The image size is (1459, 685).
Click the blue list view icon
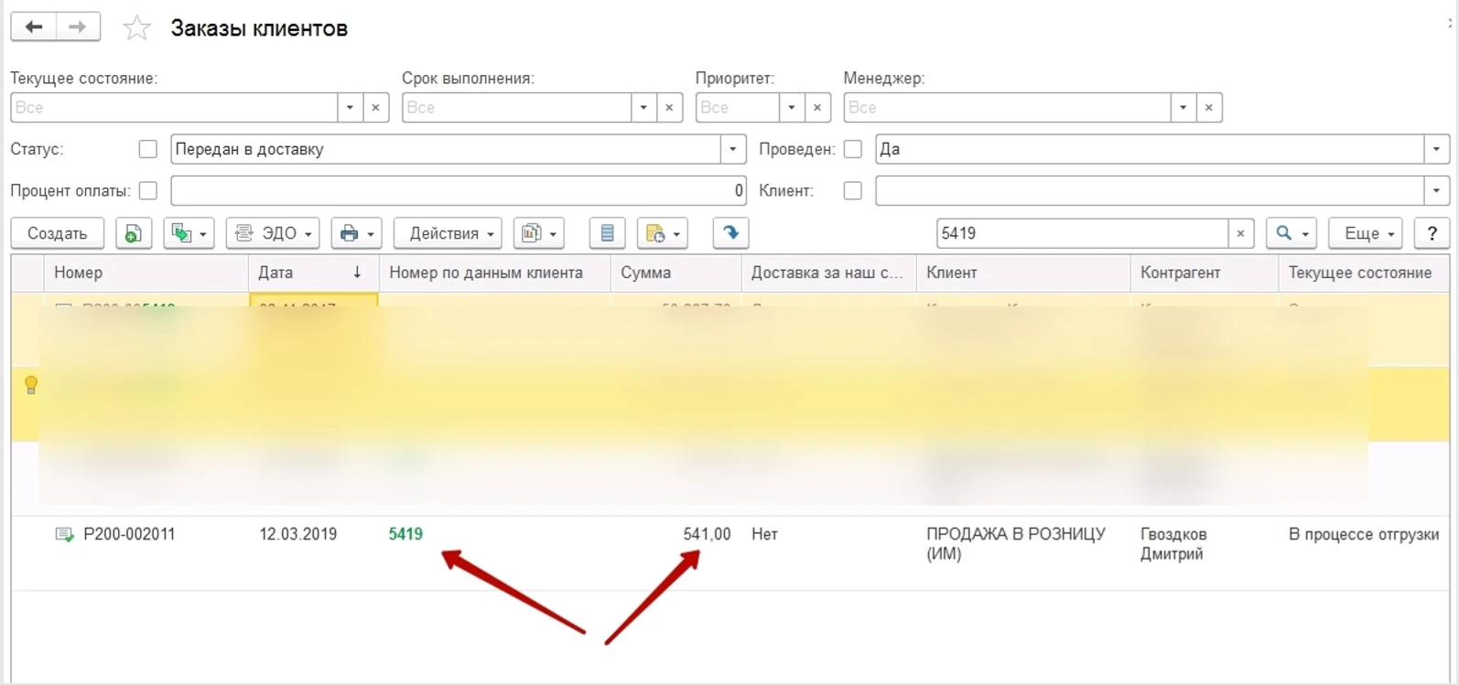coord(607,234)
